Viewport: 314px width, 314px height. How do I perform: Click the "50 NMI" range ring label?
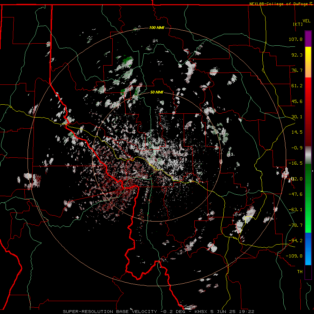(x=157, y=92)
